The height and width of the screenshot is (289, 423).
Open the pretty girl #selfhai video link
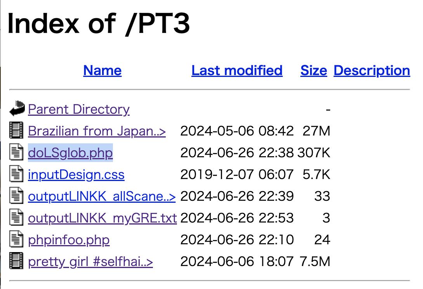90,262
